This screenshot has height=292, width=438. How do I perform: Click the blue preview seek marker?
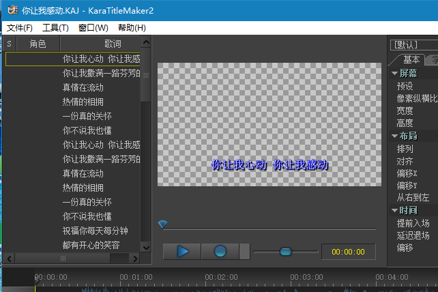[x=162, y=224]
